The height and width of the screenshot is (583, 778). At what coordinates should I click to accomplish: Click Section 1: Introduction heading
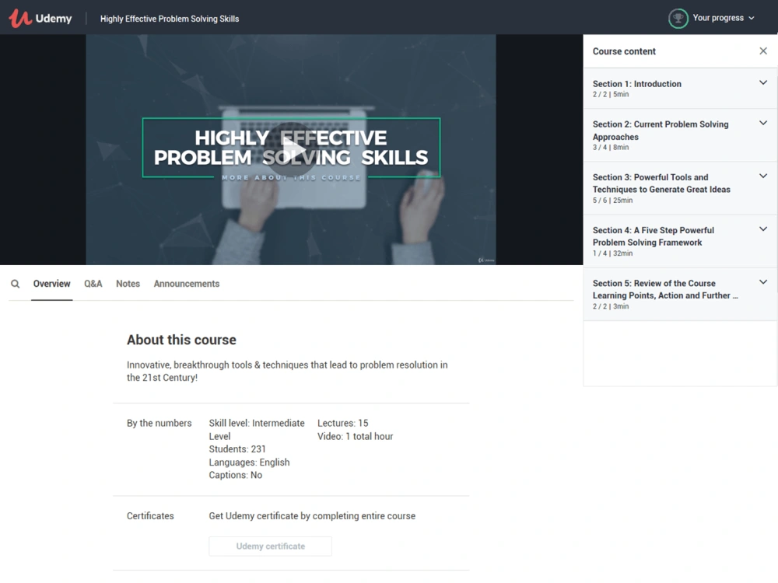[x=636, y=84]
